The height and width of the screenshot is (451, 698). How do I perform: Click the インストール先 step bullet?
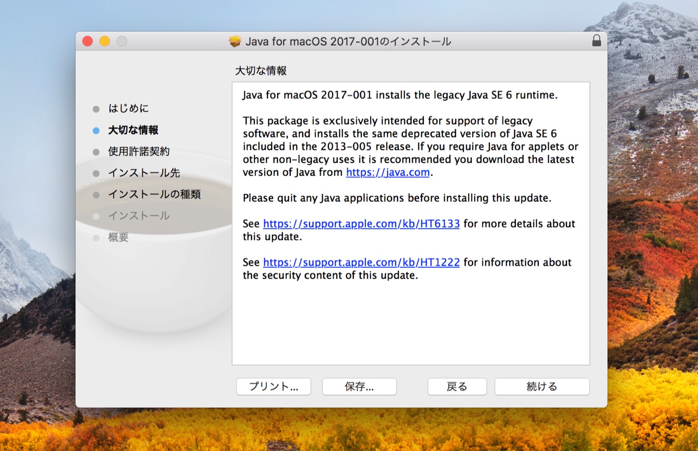point(96,174)
